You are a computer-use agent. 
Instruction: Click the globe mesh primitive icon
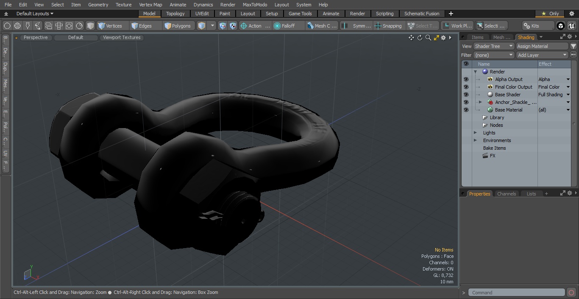(x=17, y=26)
